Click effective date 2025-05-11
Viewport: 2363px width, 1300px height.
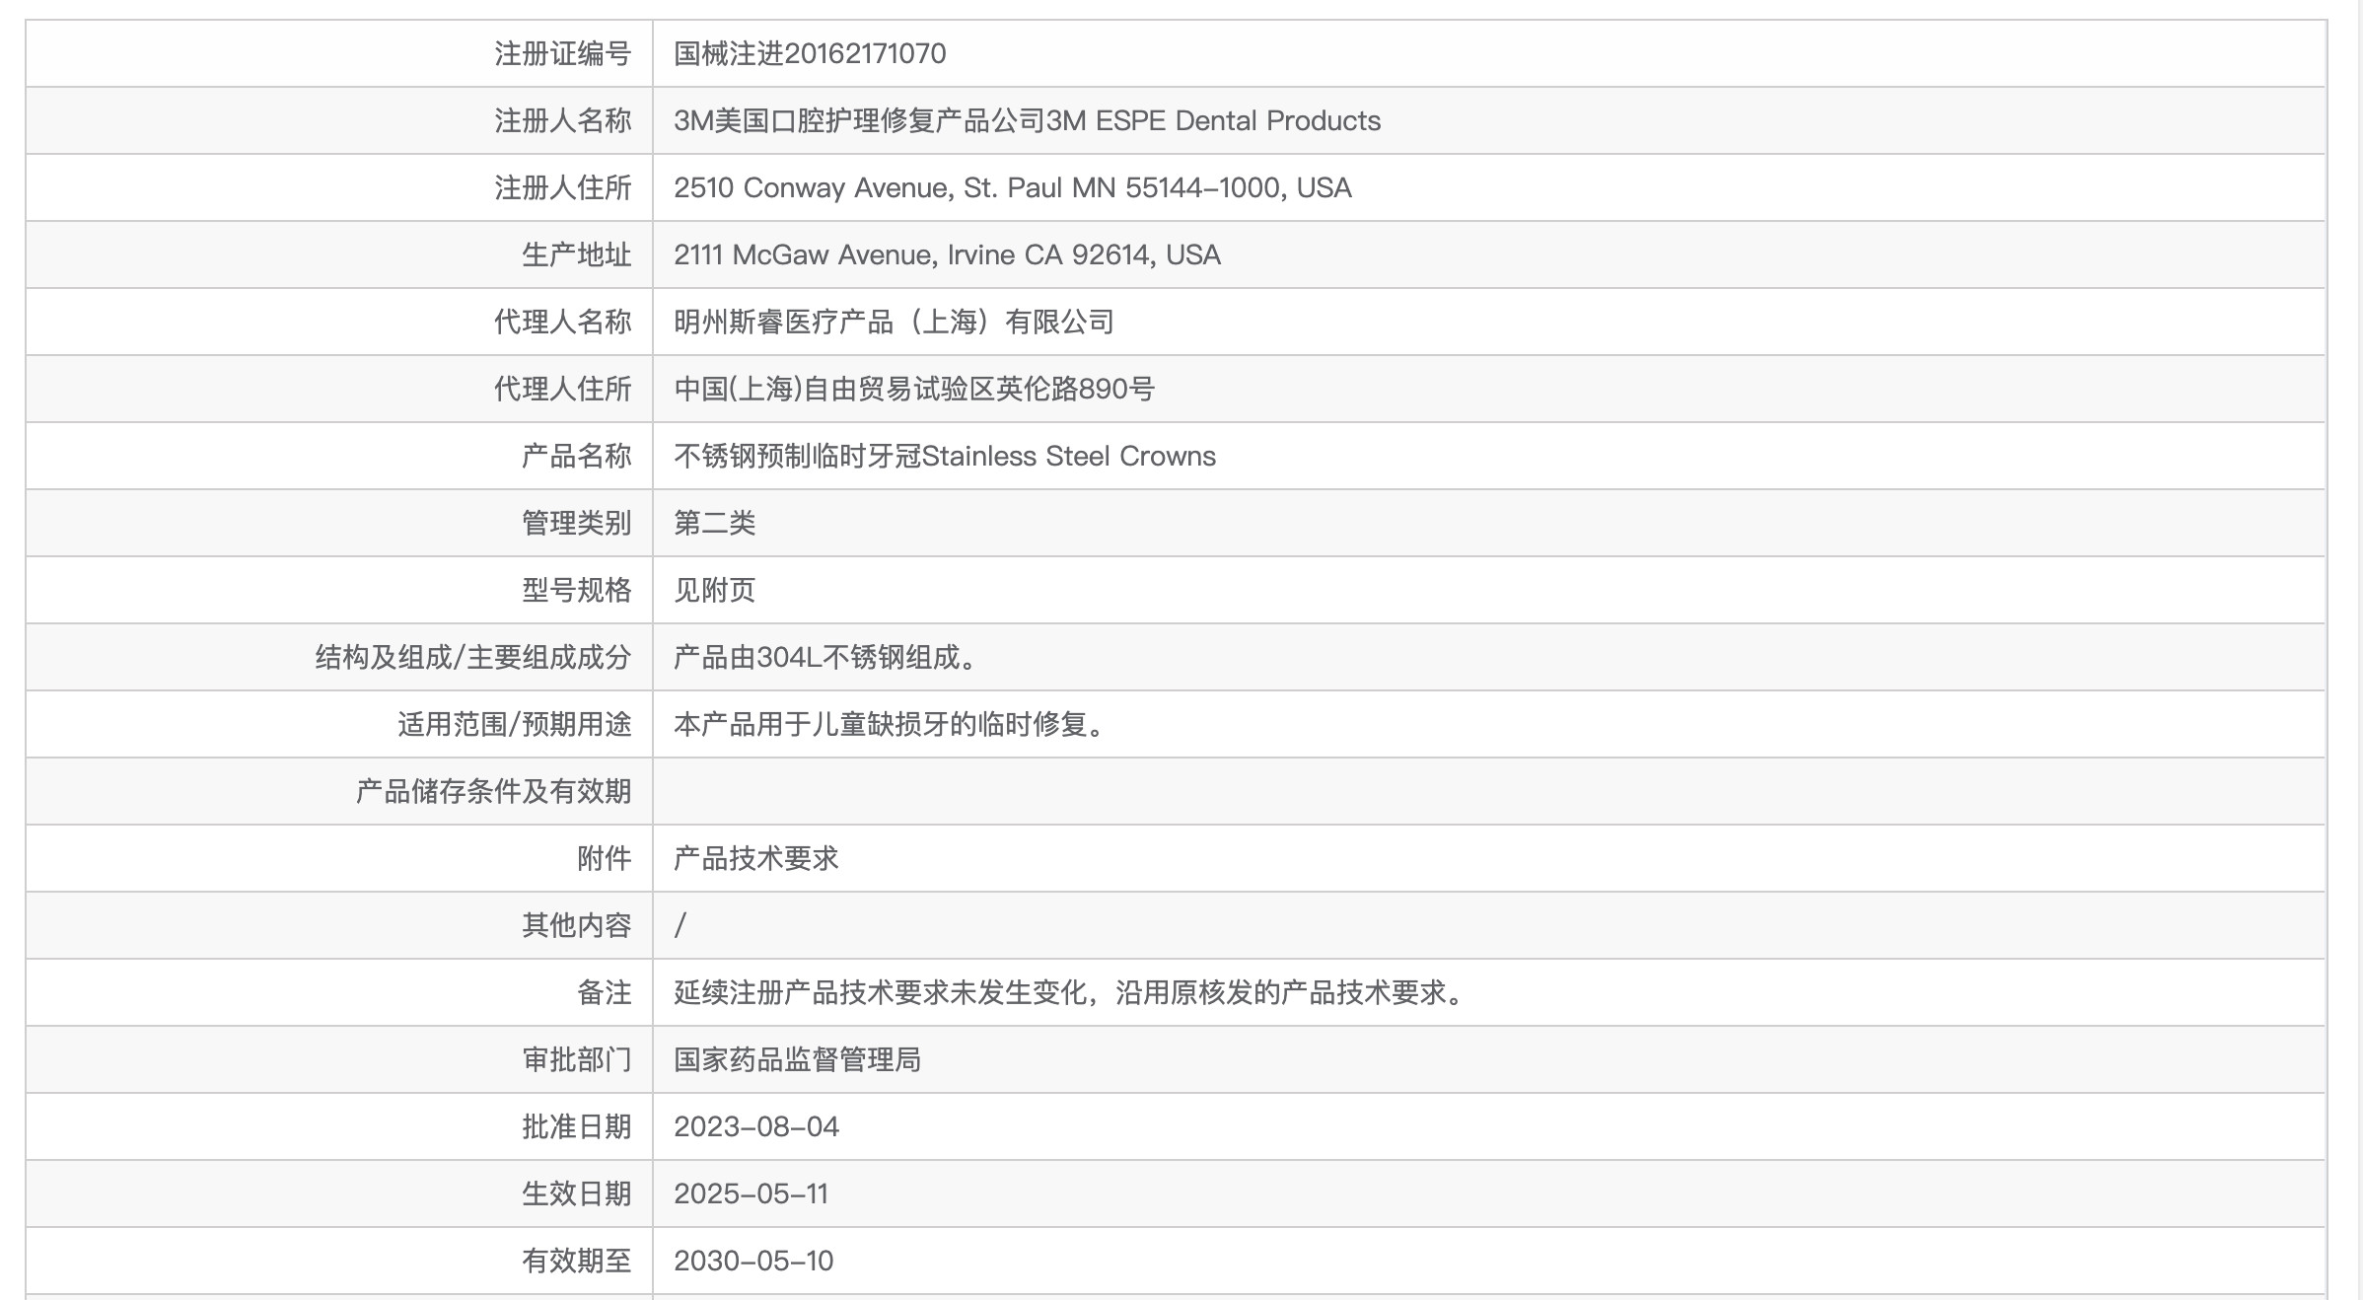[x=751, y=1193]
